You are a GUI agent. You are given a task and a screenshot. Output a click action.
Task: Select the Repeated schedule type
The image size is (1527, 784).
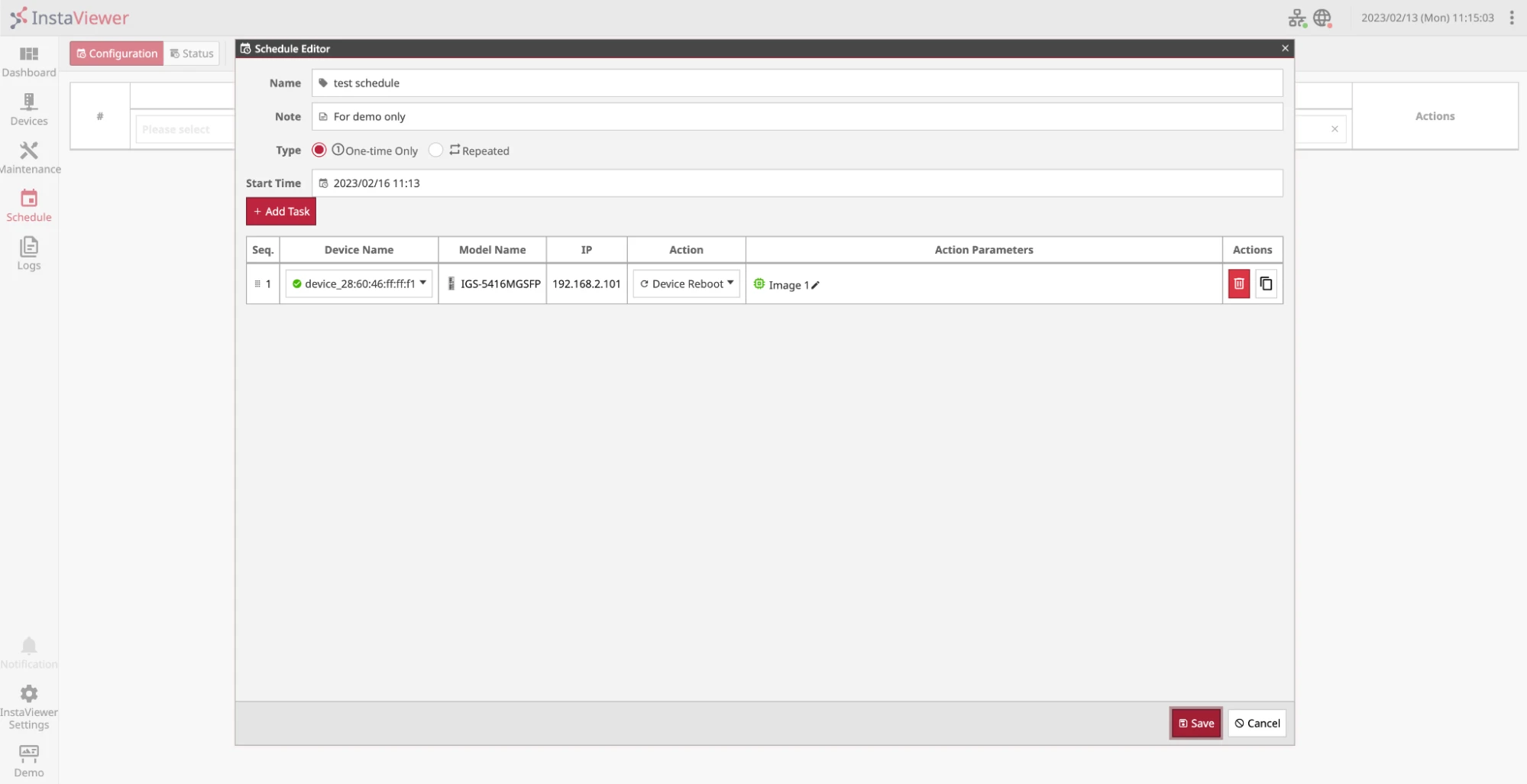435,150
